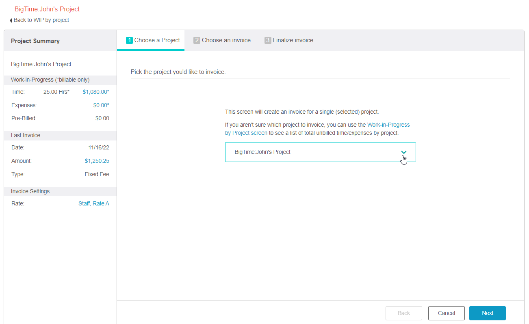Click the Cancel button
Image resolution: width=529 pixels, height=324 pixels.
coord(446,313)
